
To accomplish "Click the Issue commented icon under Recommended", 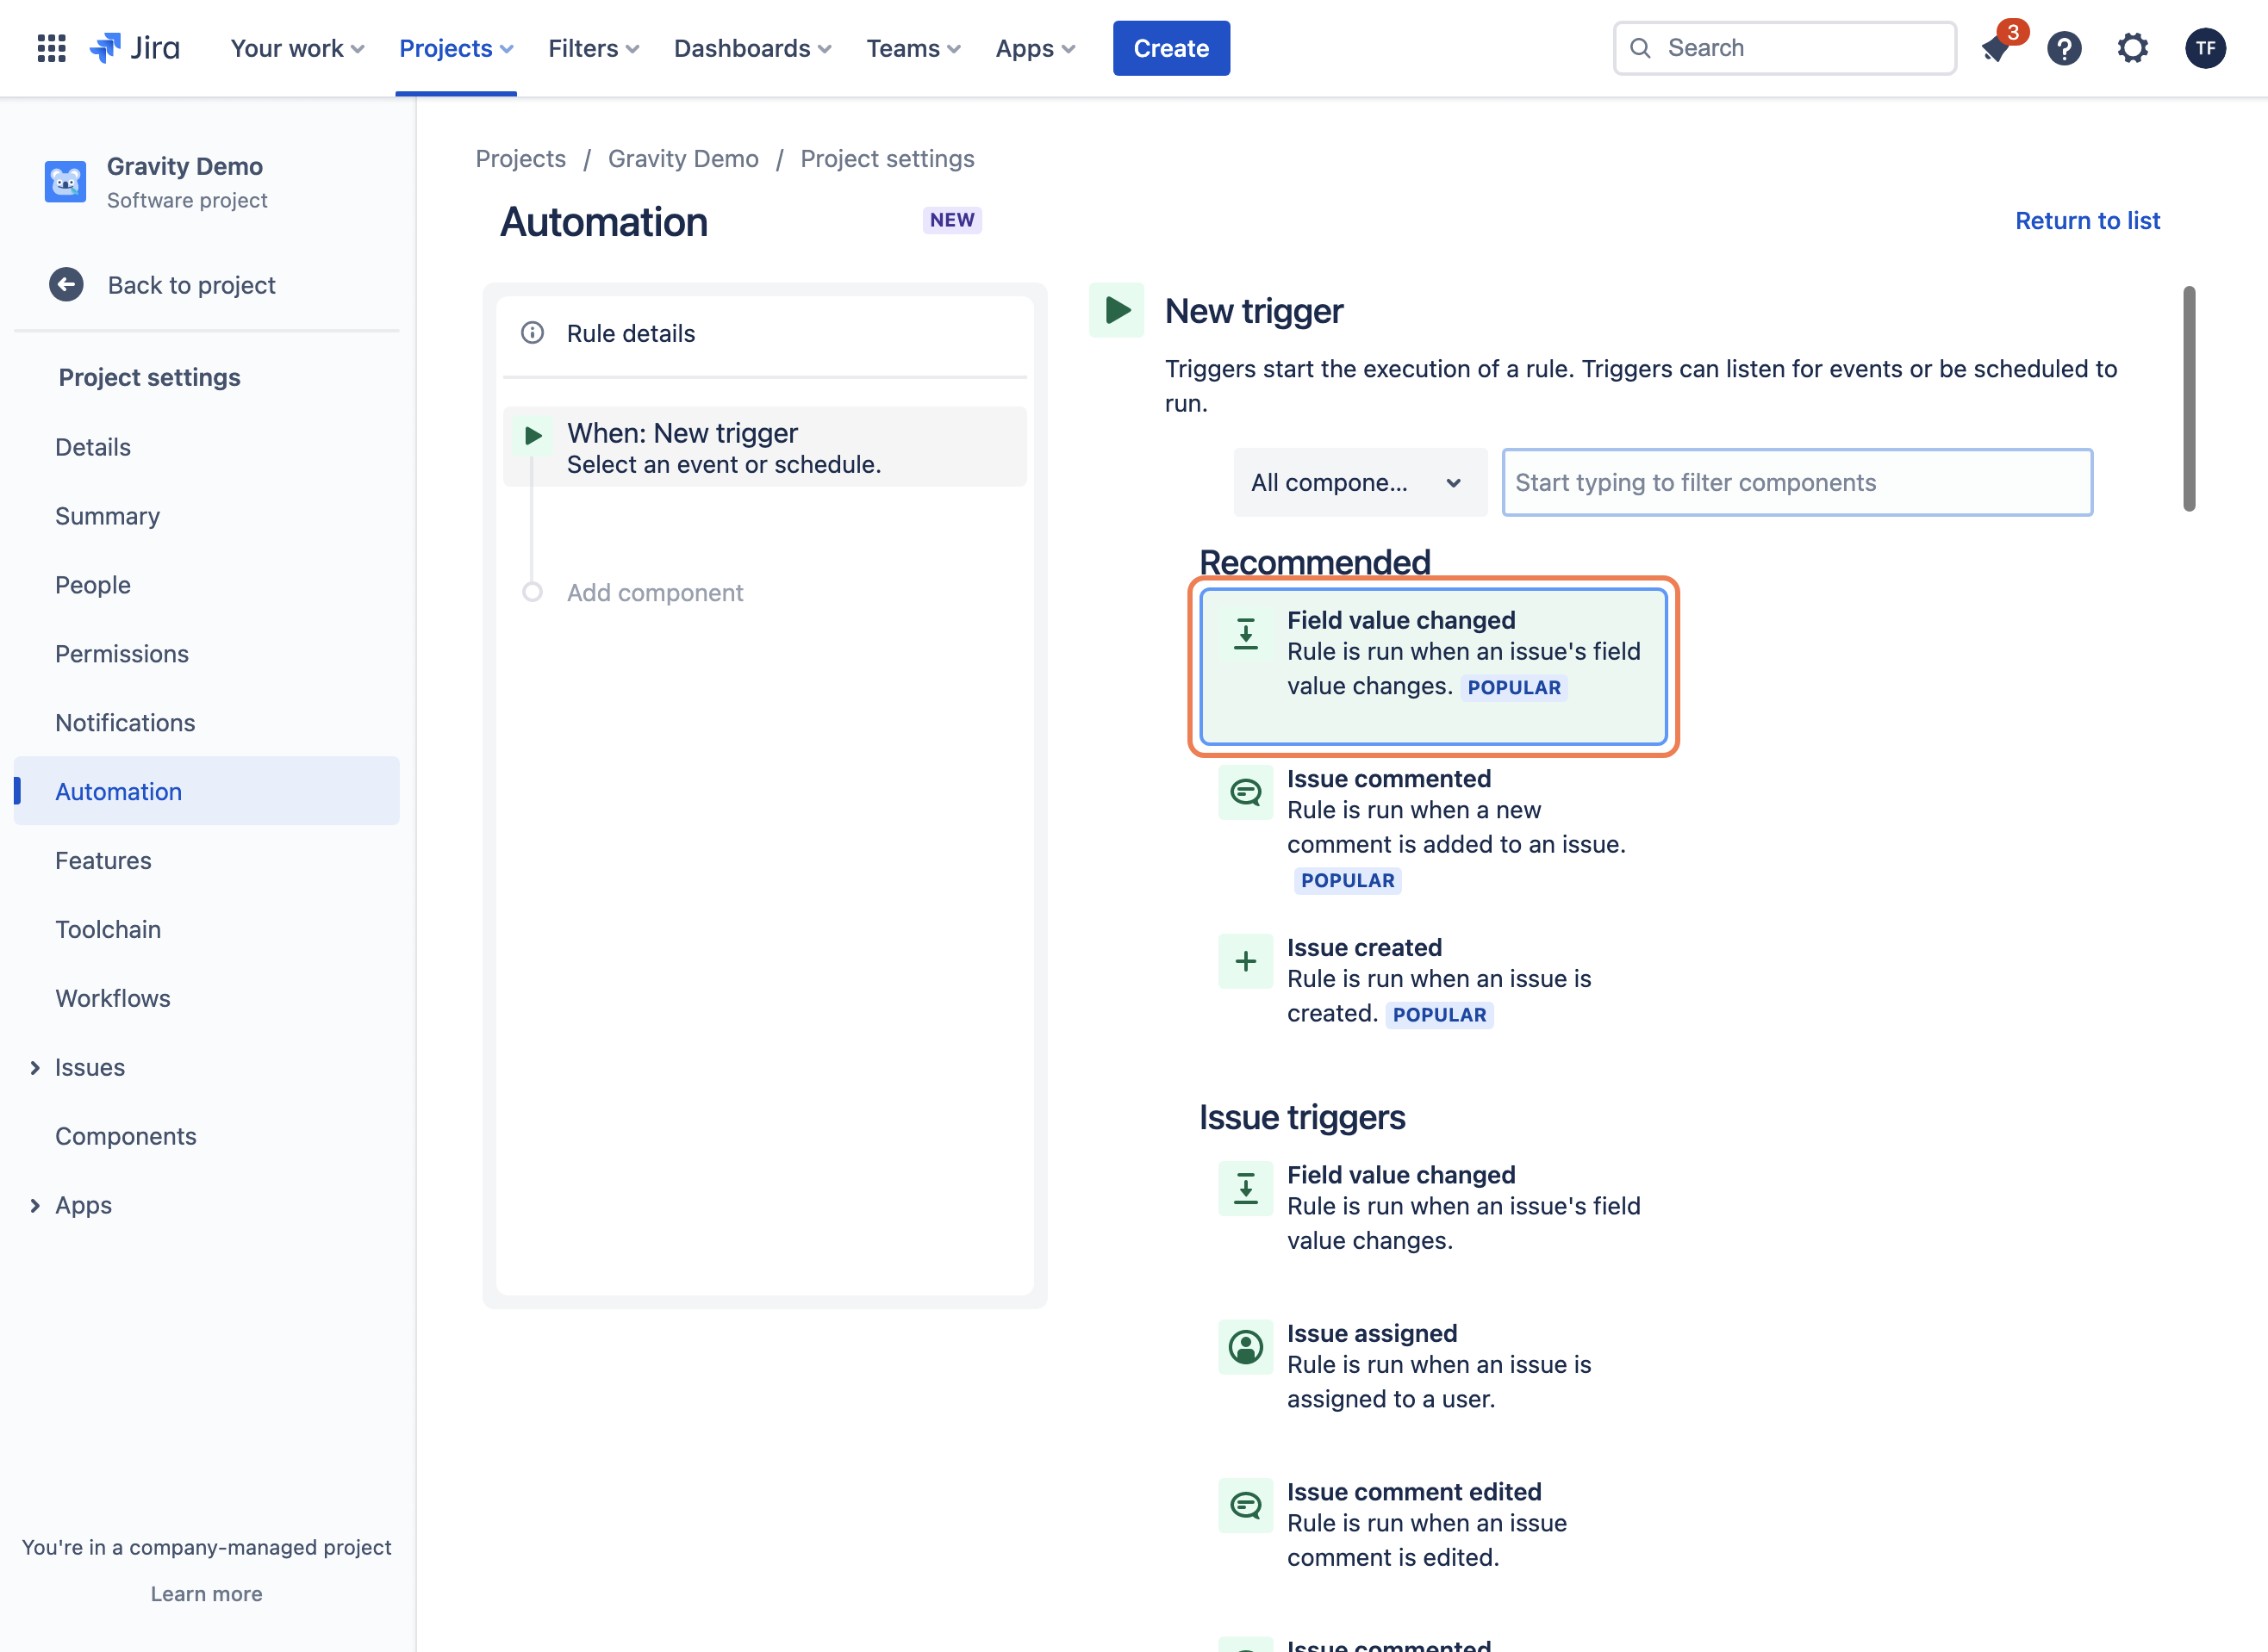I will pyautogui.click(x=1245, y=793).
